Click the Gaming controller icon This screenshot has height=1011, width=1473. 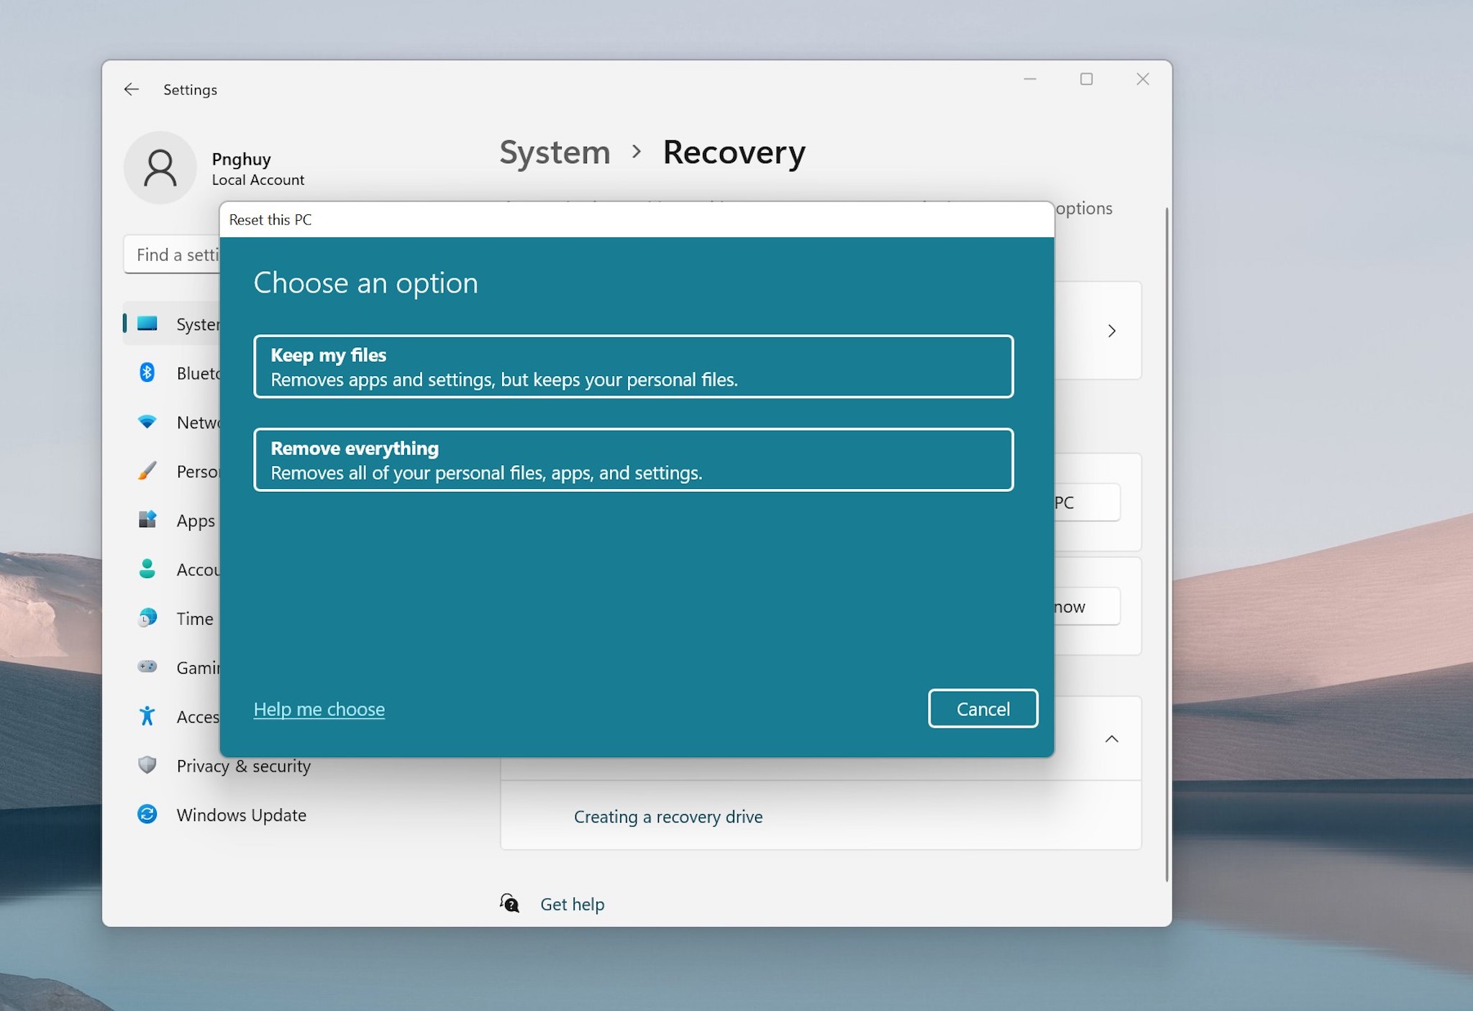point(147,667)
